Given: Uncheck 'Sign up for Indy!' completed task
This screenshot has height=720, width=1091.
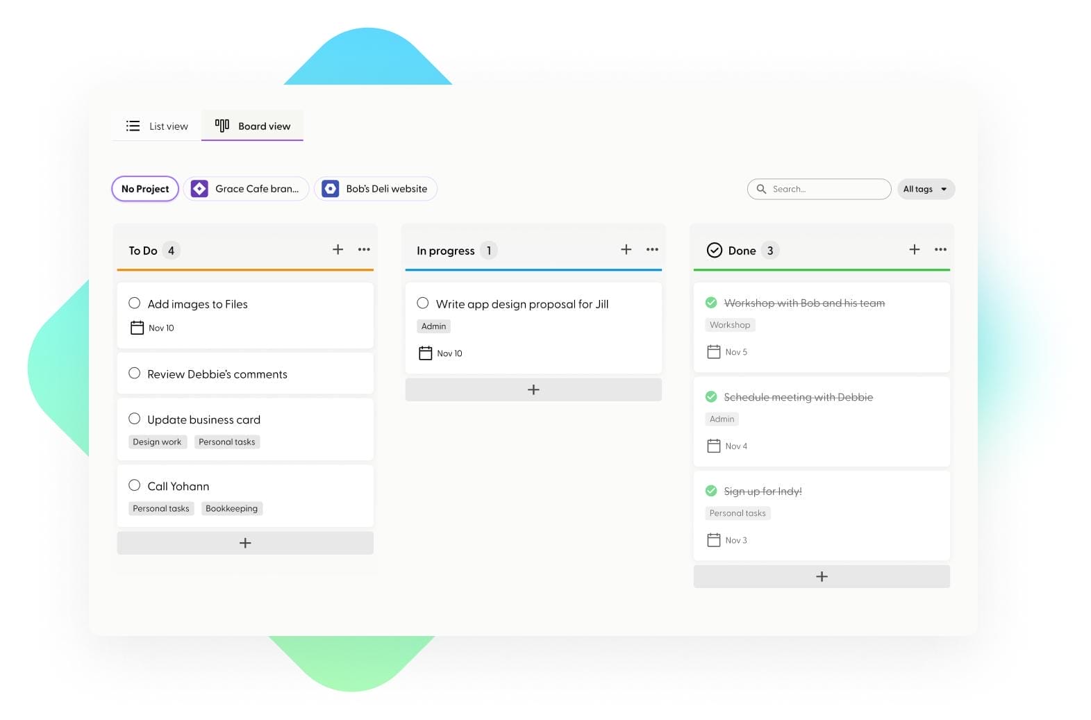Looking at the screenshot, I should pyautogui.click(x=711, y=491).
